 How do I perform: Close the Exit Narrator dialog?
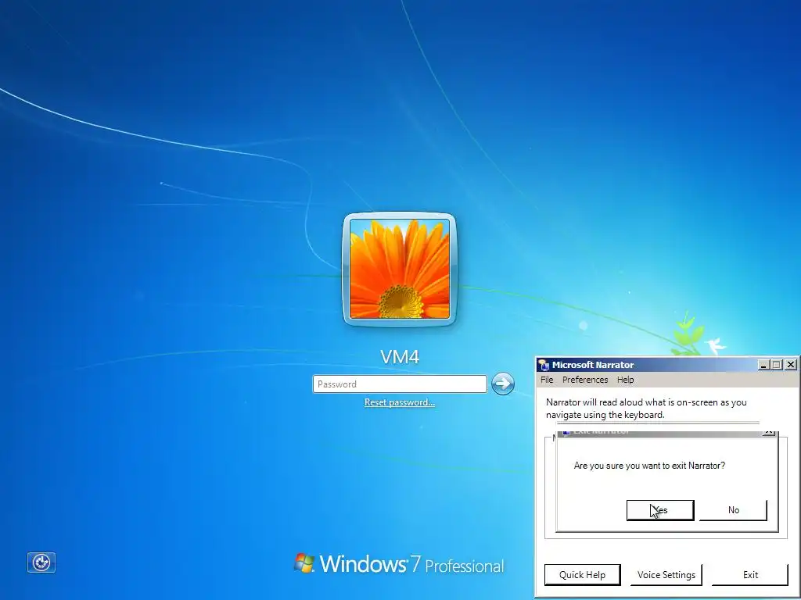click(x=768, y=431)
